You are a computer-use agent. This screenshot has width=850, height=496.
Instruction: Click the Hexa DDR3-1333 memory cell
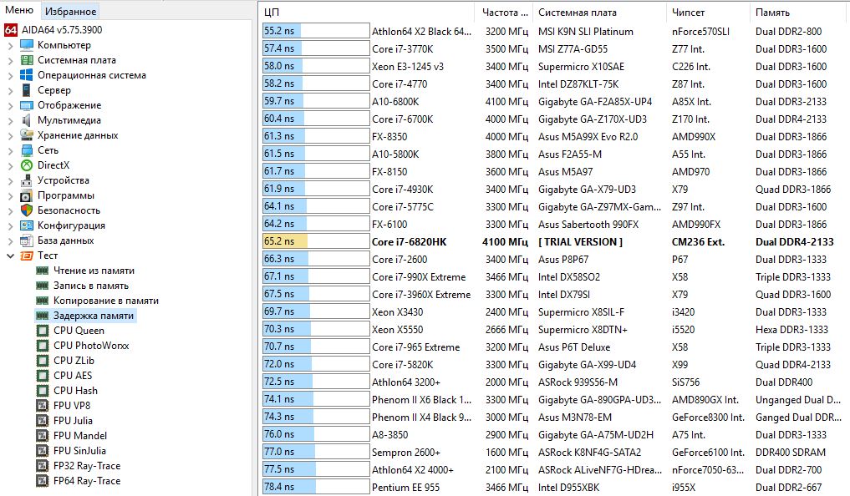(792, 329)
